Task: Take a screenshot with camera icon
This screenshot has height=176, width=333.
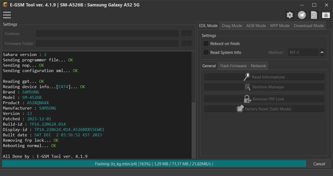Action: 326,15
